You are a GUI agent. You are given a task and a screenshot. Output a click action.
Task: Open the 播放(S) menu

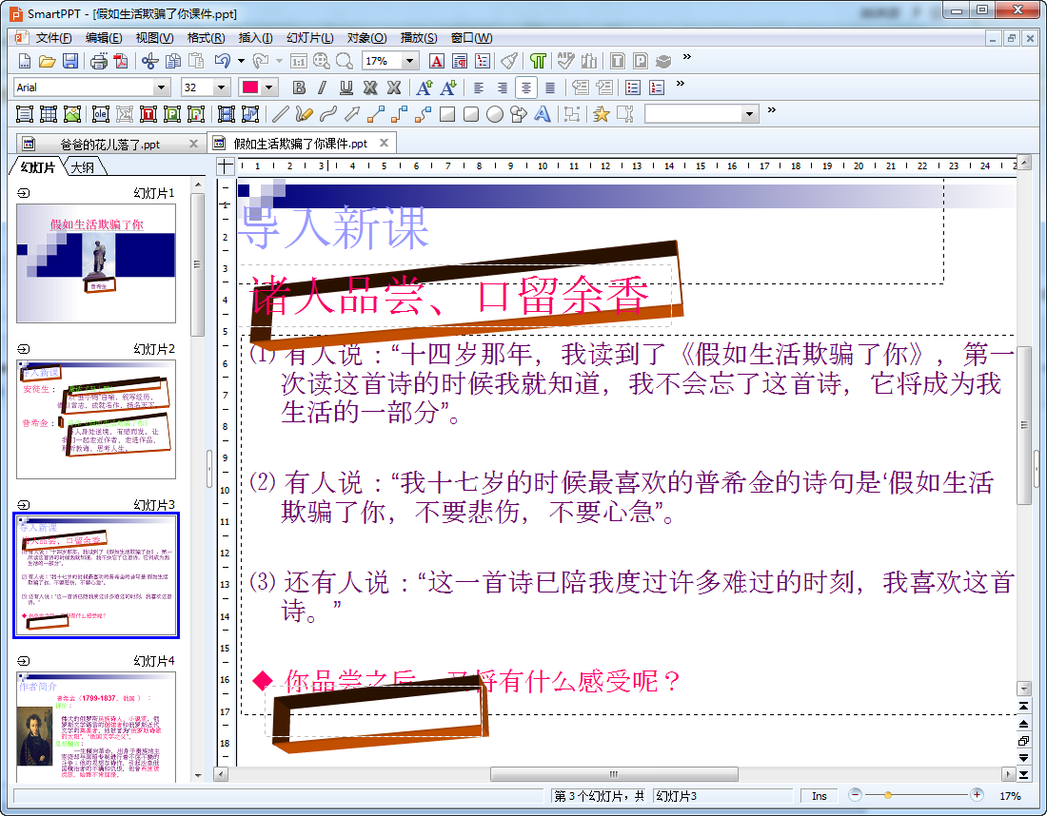click(x=419, y=38)
